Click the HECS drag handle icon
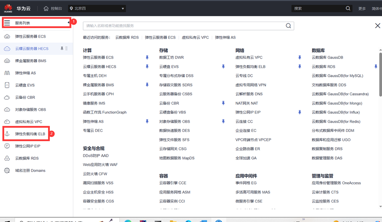The image size is (382, 222). coord(67,49)
